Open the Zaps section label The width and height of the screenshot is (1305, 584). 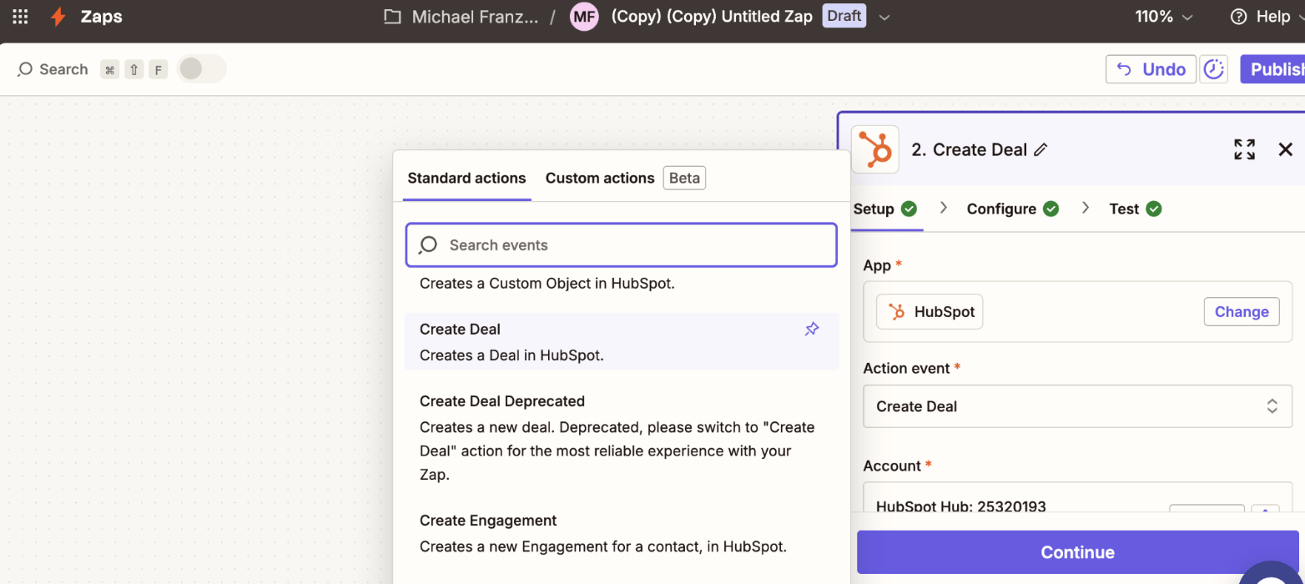[x=102, y=17]
